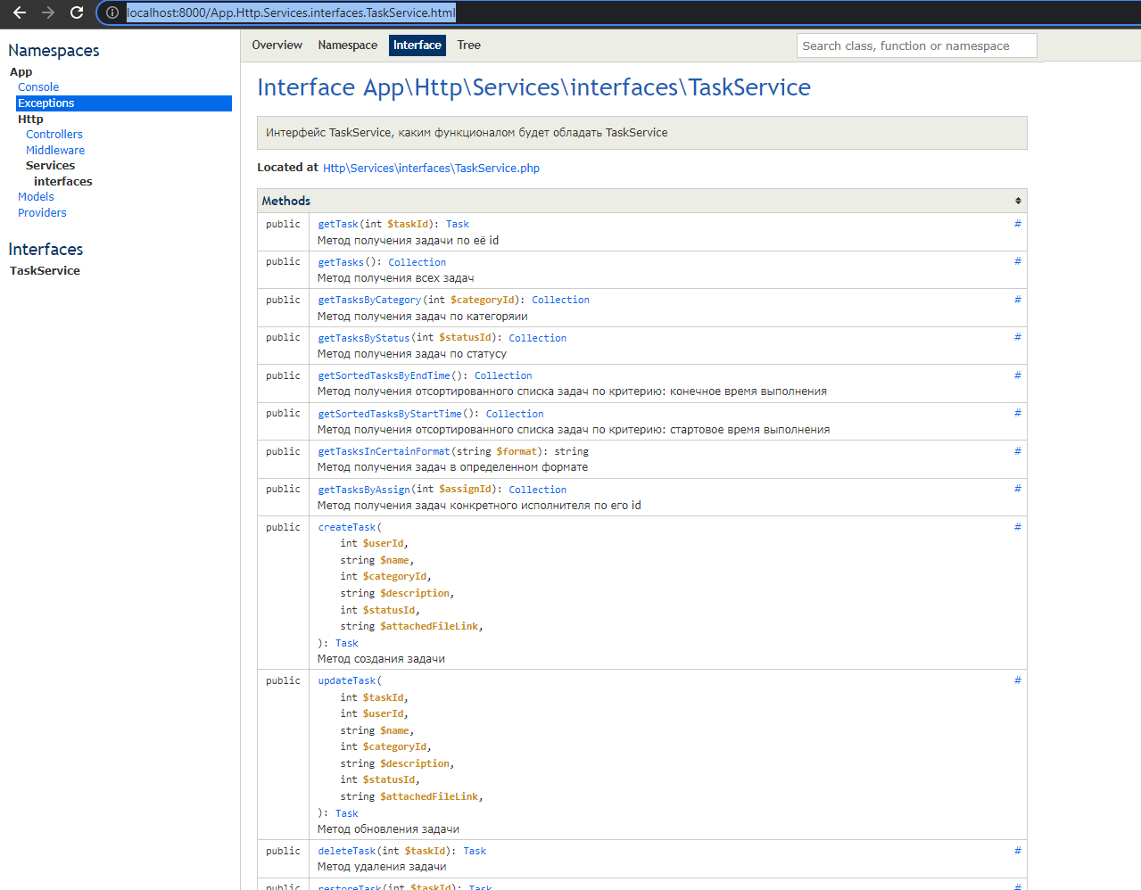Navigate back using the browser back arrow
This screenshot has height=890, width=1141.
point(20,12)
